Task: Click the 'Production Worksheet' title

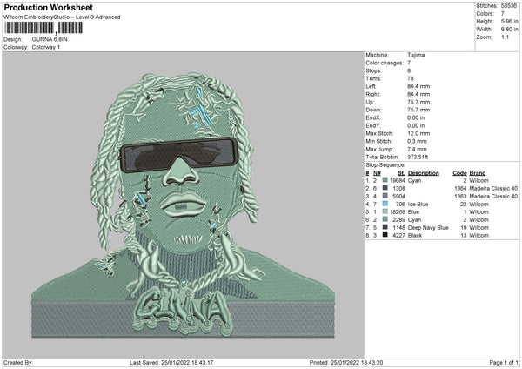Action: click(49, 7)
